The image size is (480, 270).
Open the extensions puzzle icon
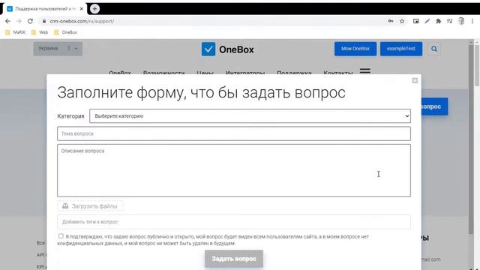438,21
